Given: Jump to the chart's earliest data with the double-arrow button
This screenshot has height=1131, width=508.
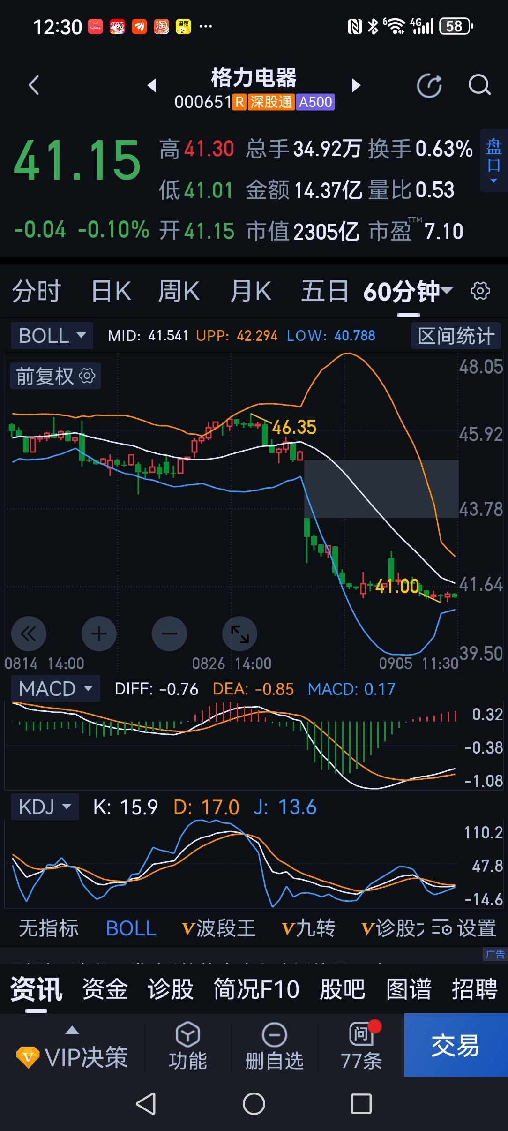Looking at the screenshot, I should click(29, 634).
